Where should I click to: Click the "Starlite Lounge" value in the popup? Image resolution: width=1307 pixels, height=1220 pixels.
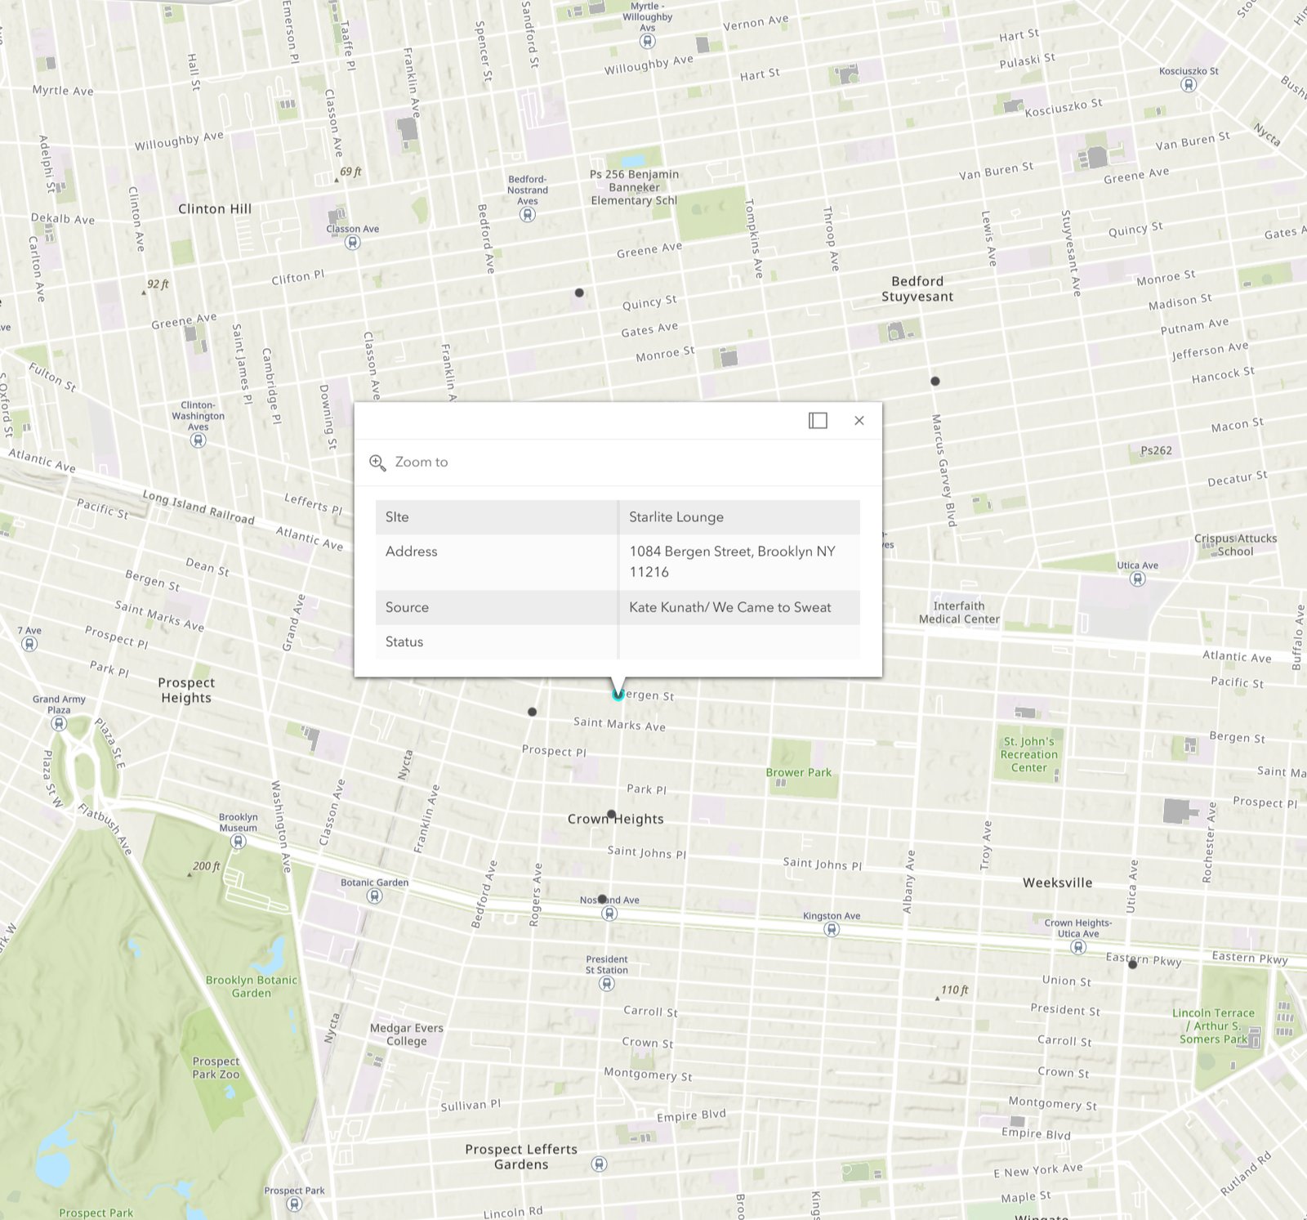click(x=676, y=517)
